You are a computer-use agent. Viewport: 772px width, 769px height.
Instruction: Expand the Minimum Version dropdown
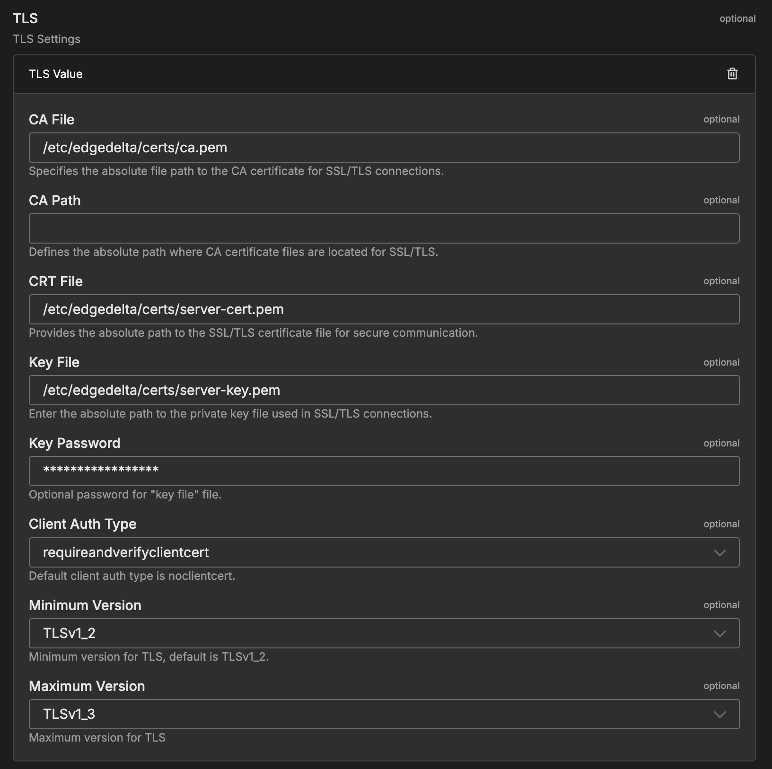click(x=384, y=633)
